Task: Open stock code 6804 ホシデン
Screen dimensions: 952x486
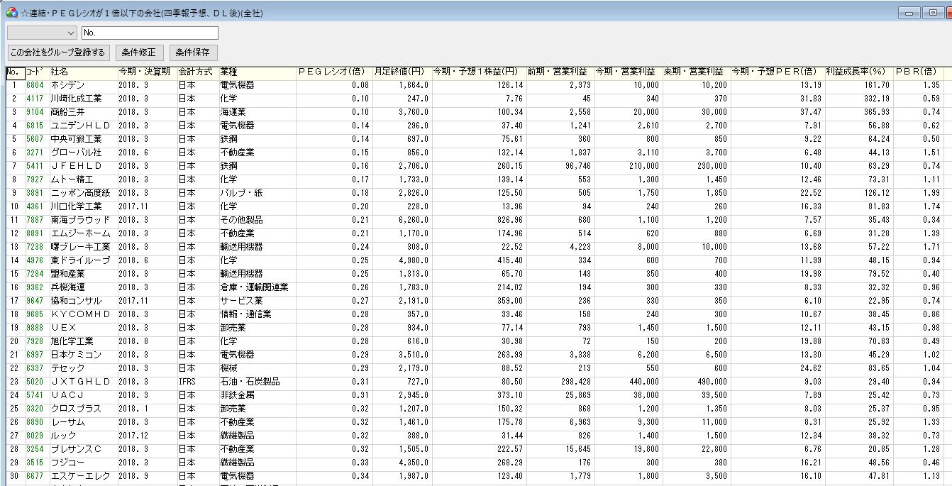Action: [35, 85]
